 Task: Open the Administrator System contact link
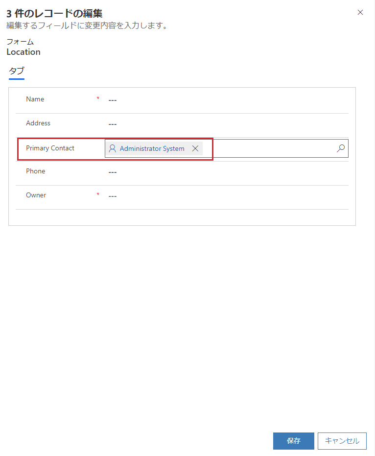152,148
